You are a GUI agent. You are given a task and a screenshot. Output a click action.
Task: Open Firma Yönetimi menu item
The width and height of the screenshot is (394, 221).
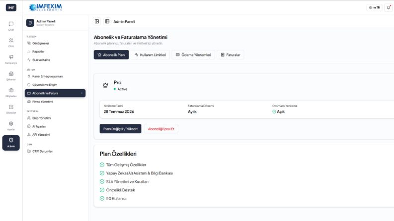click(x=42, y=102)
